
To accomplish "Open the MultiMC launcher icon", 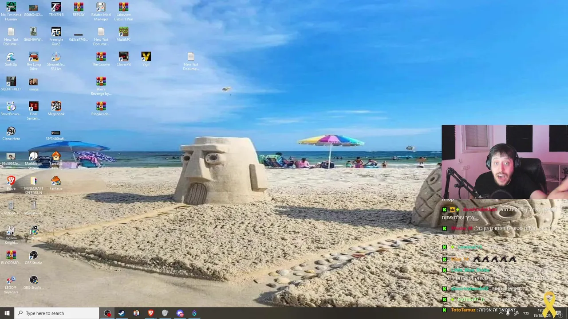I will coord(123,34).
